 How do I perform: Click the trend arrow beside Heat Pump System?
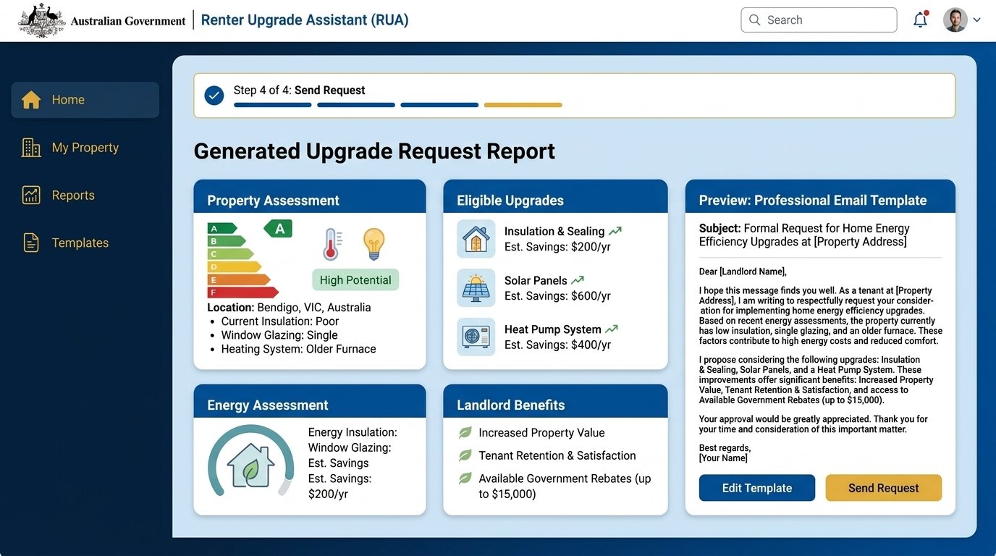[x=612, y=329]
